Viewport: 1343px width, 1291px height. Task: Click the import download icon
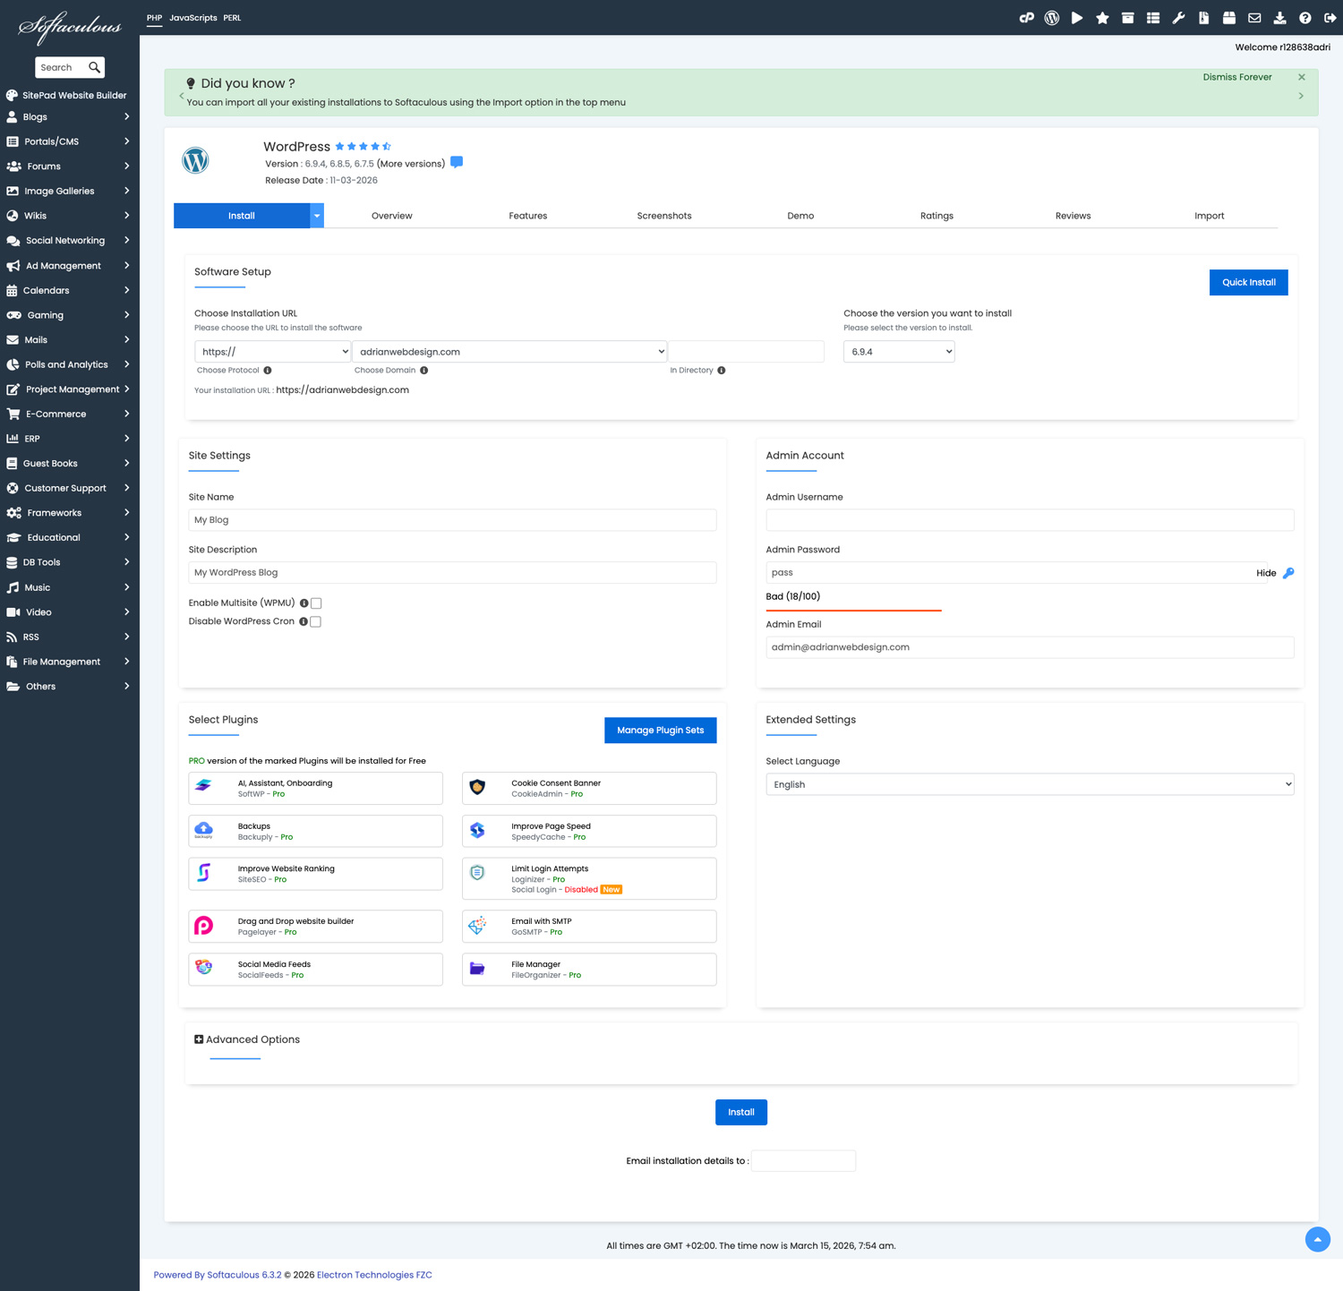click(1279, 18)
